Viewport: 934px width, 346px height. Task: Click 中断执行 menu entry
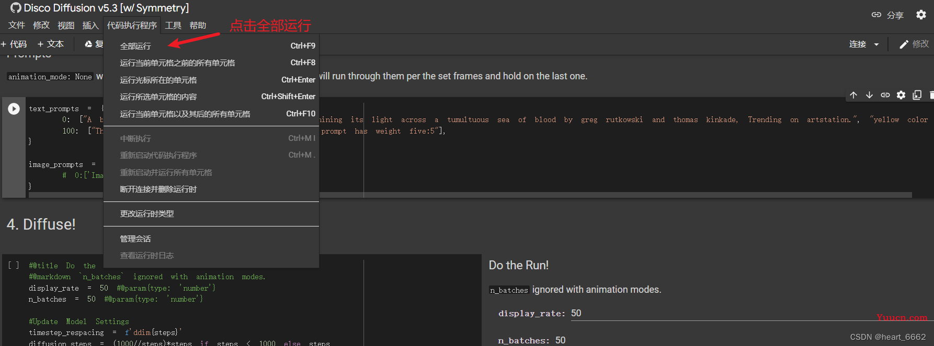(x=211, y=138)
